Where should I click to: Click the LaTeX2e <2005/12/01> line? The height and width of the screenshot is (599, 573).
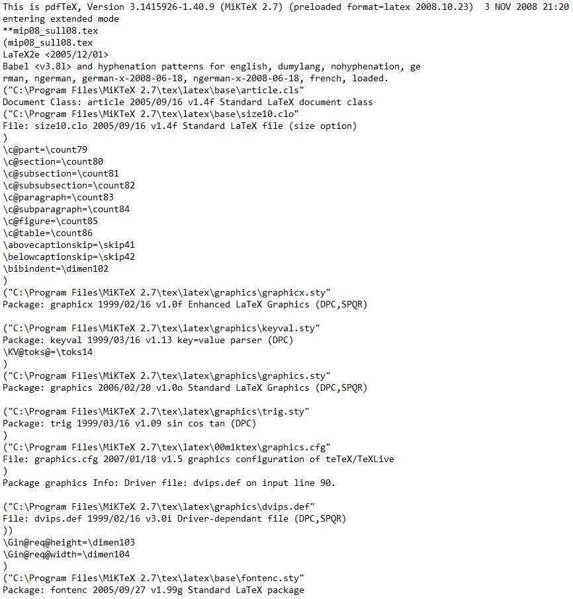[56, 55]
